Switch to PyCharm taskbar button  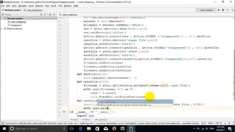[x=131, y=129]
